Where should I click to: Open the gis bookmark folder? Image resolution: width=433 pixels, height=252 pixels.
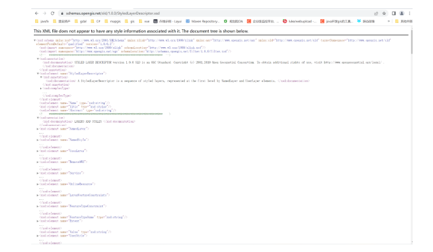pos(129,21)
